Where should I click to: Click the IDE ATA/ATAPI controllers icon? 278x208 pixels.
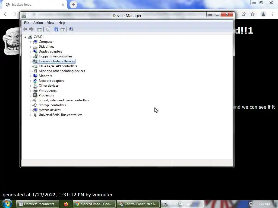(35, 66)
